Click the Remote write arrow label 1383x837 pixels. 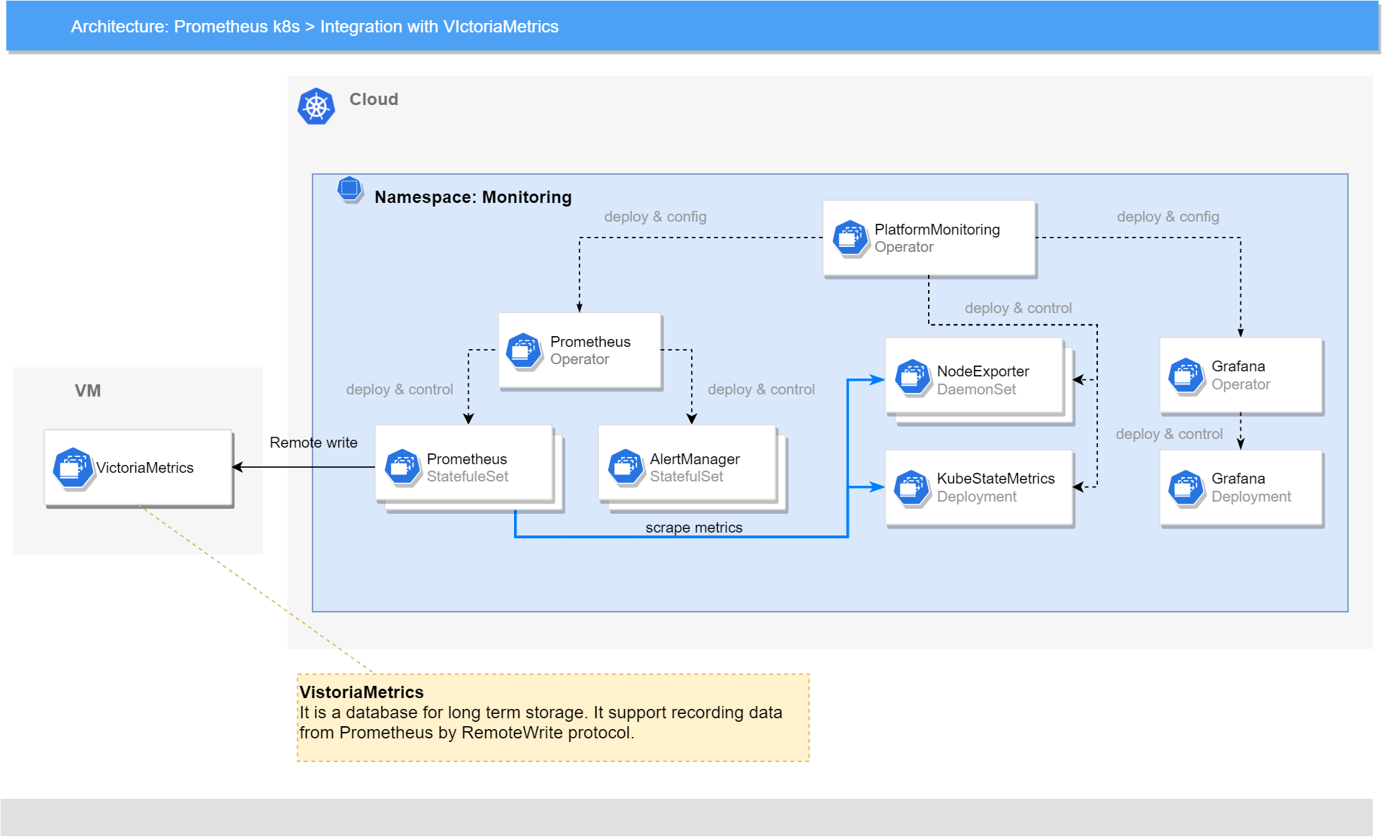(313, 443)
